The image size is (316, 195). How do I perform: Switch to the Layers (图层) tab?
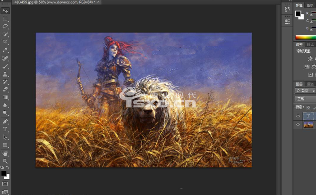299,84
